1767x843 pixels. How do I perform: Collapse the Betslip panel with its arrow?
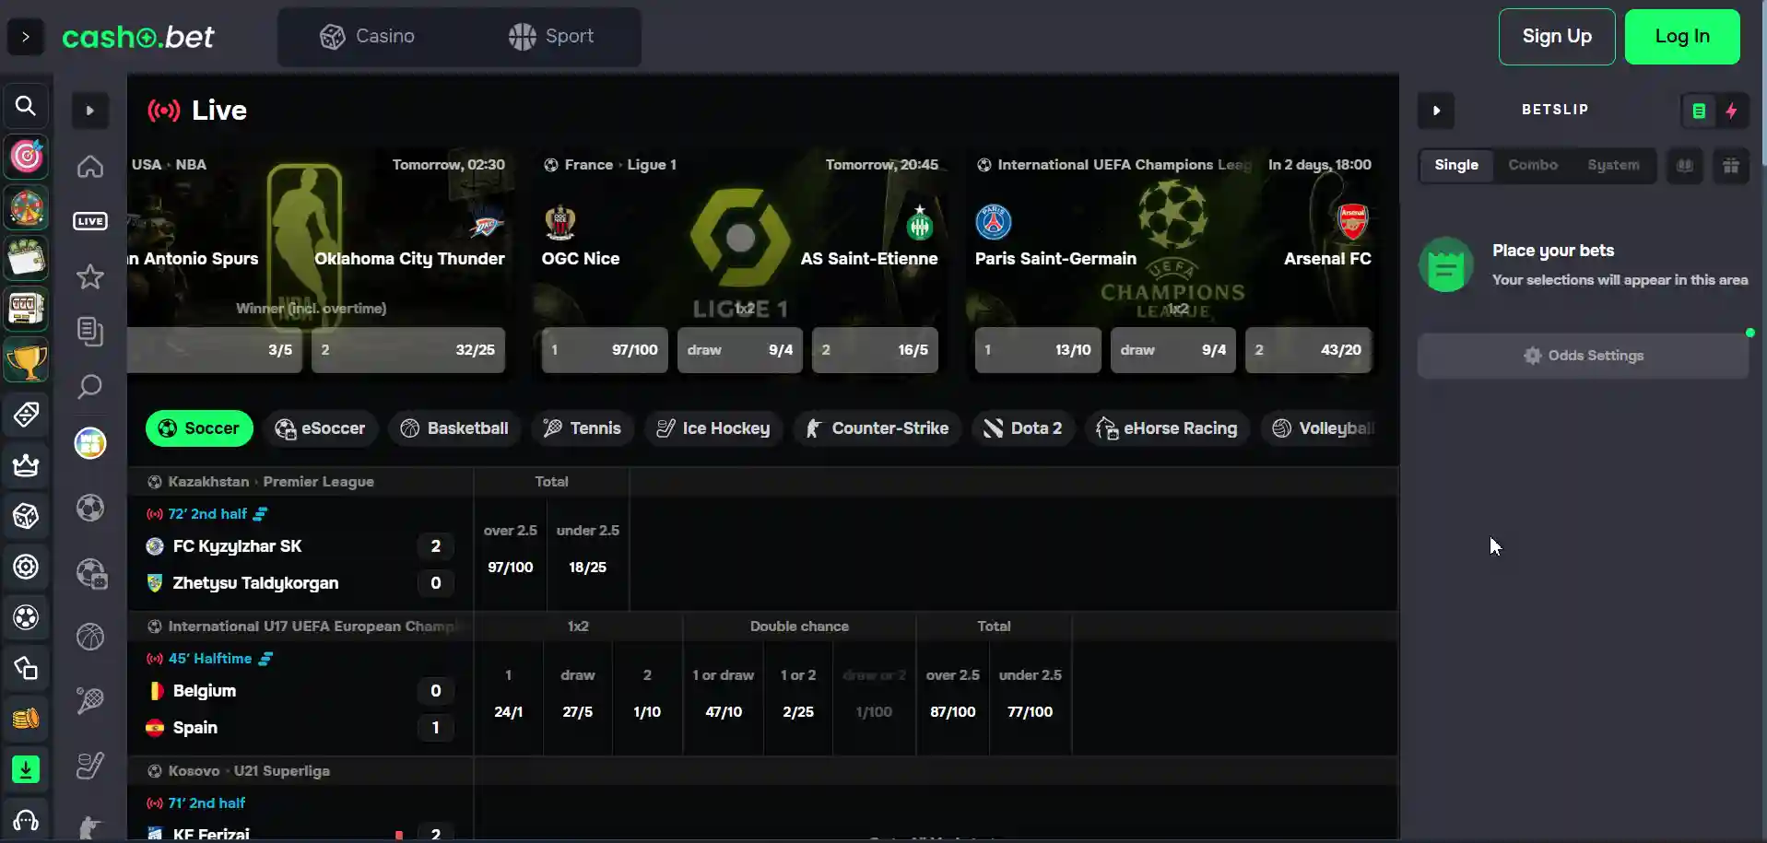point(1436,111)
